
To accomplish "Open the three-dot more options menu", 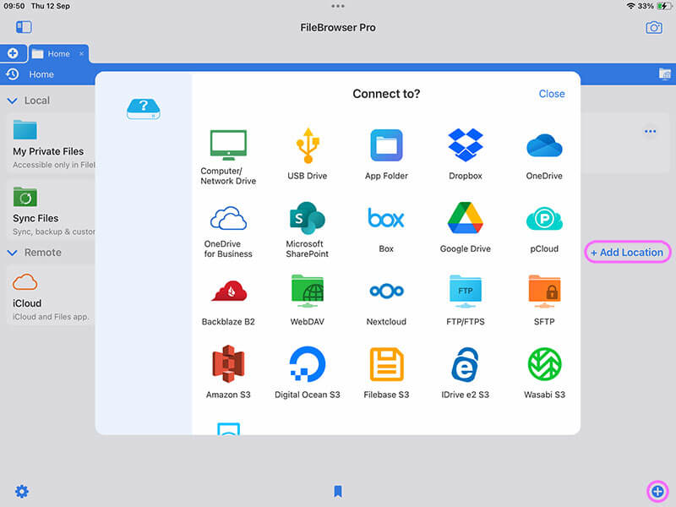I will [650, 131].
